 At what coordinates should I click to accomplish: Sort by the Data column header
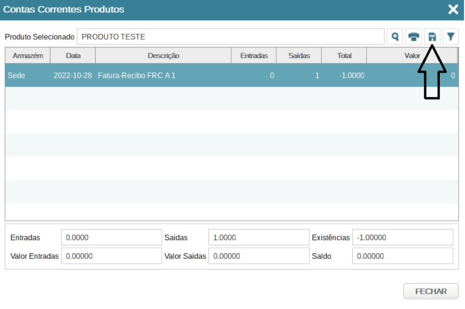pyautogui.click(x=73, y=56)
